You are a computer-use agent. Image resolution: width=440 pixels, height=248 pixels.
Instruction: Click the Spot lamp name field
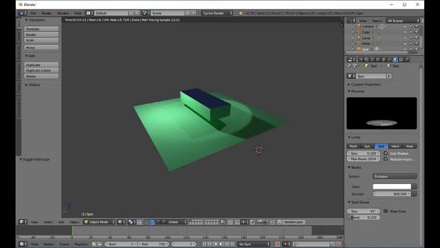[x=371, y=76]
